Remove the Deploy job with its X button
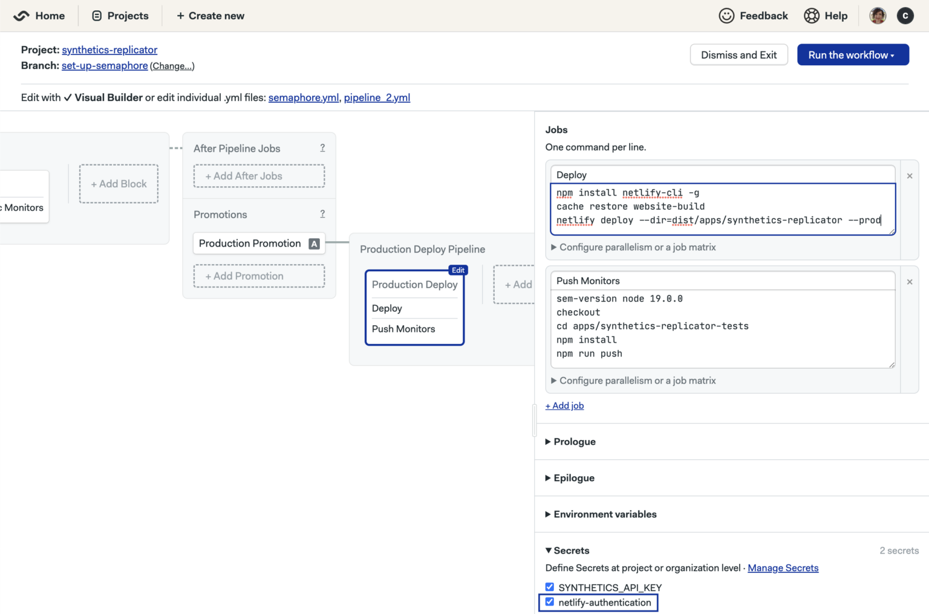The height and width of the screenshot is (614, 929). point(910,176)
